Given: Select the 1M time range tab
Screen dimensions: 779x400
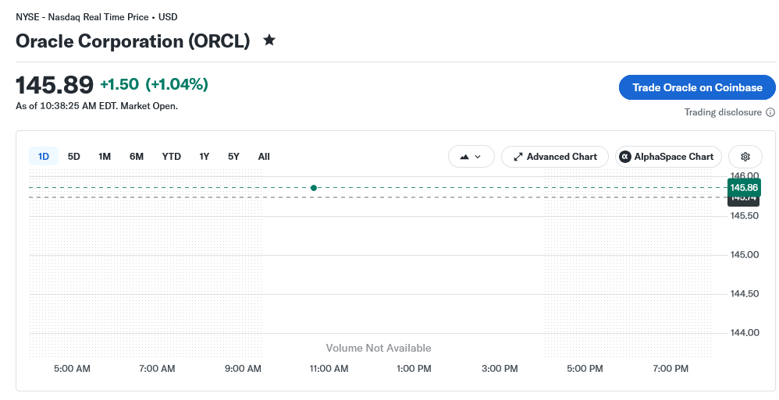Looking at the screenshot, I should pyautogui.click(x=105, y=157).
